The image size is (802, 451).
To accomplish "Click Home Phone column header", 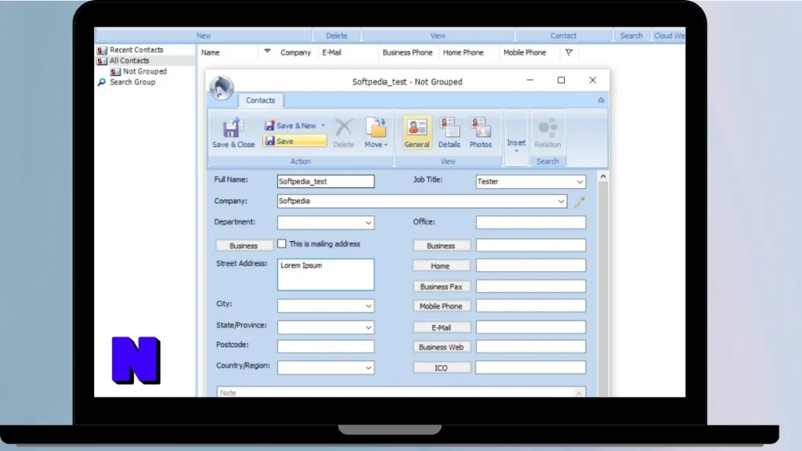I will tap(463, 52).
